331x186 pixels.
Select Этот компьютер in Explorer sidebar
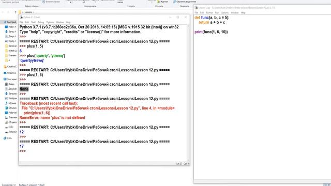point(10,79)
